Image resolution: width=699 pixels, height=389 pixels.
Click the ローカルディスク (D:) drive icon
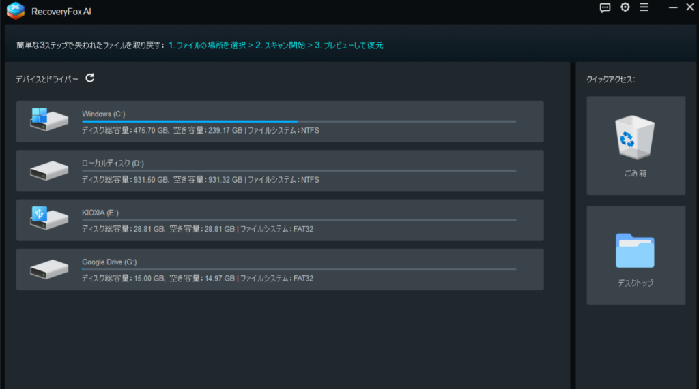coord(49,170)
